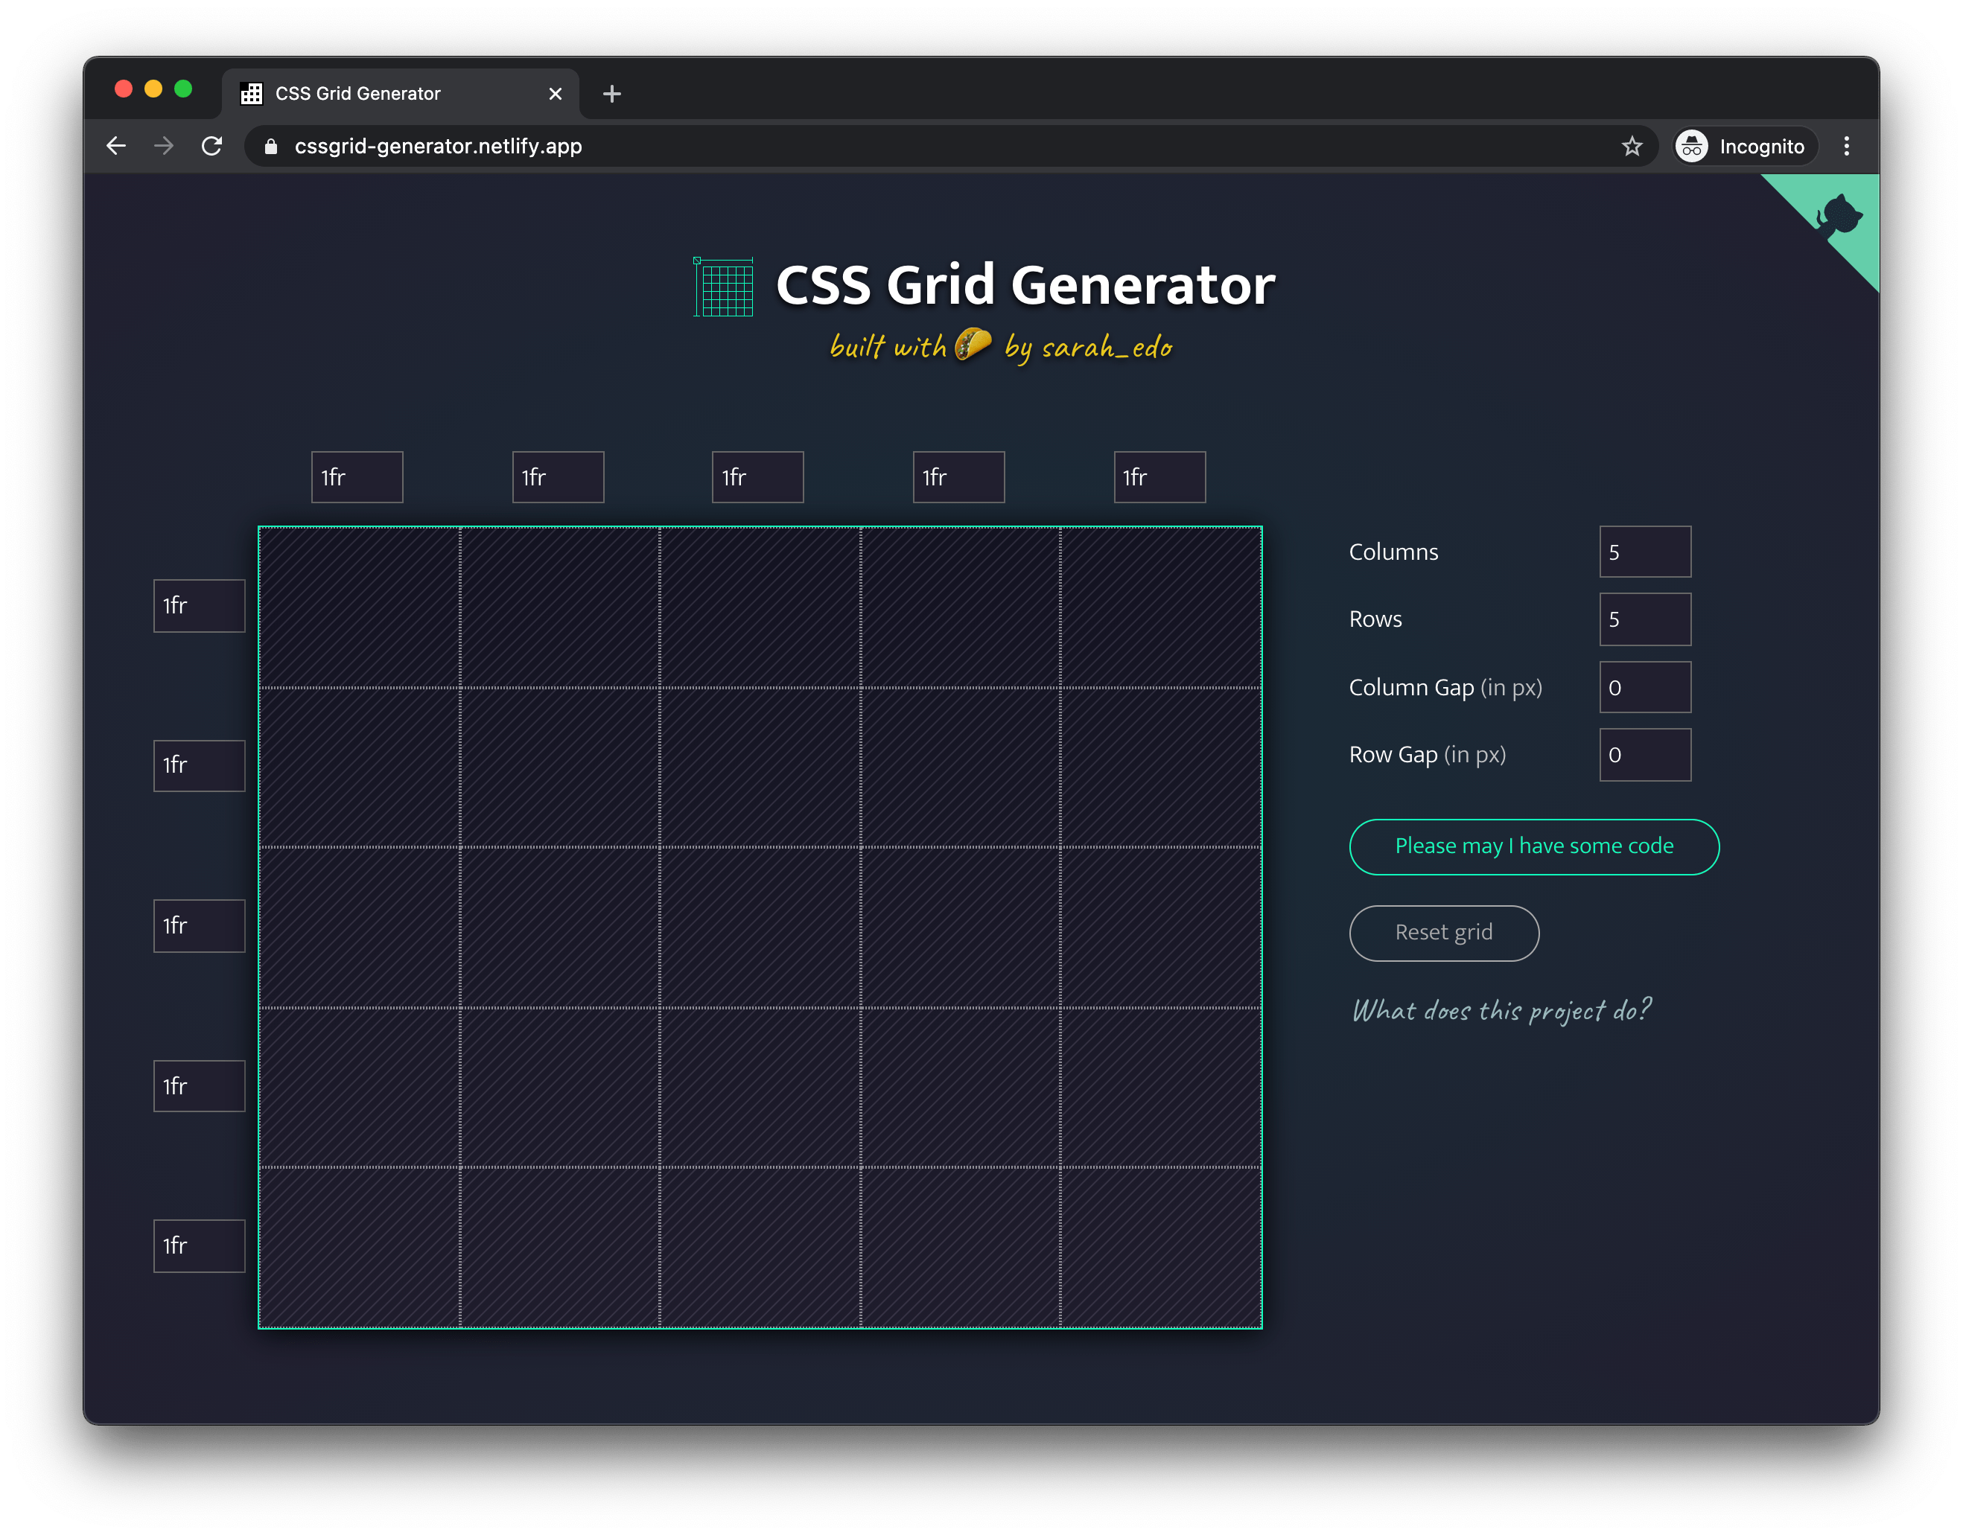
Task: Click the Please may I have some code button
Action: [x=1533, y=846]
